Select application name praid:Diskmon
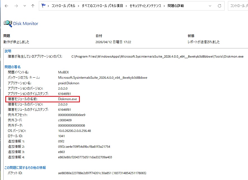The image size is (248, 180). pyautogui.click(x=69, y=83)
